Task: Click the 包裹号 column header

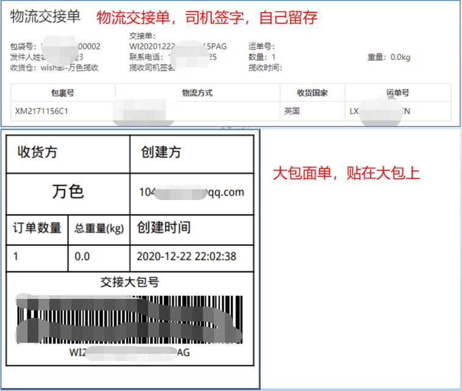Action: pyautogui.click(x=63, y=93)
